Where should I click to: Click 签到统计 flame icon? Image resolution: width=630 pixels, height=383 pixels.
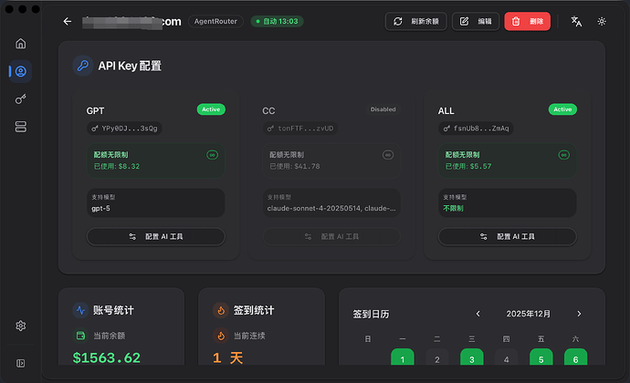221,310
